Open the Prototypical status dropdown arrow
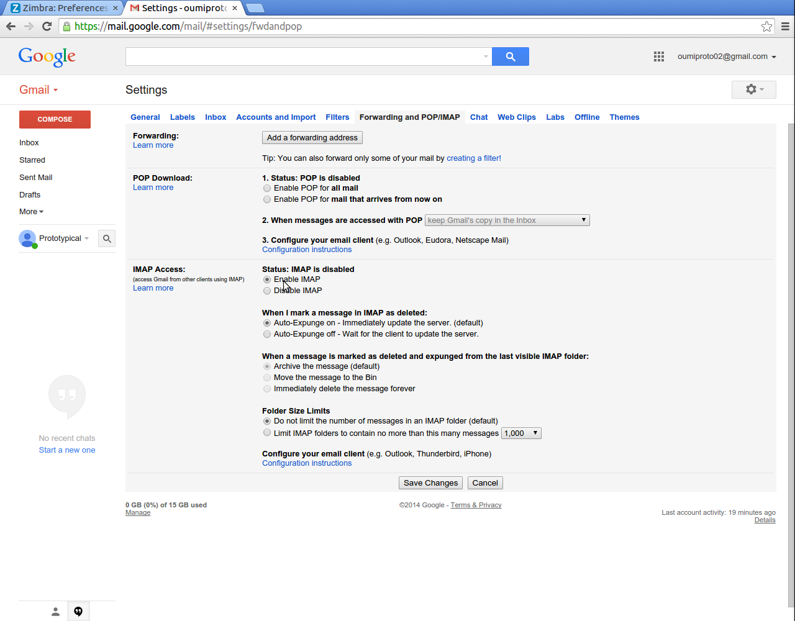The height and width of the screenshot is (621, 795). point(86,238)
